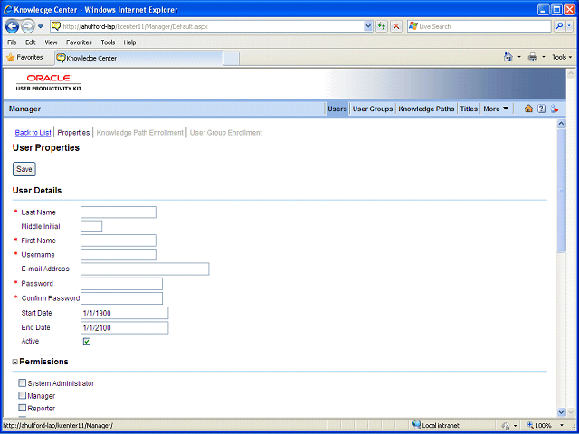
Task: Click the End Date field
Action: (125, 327)
